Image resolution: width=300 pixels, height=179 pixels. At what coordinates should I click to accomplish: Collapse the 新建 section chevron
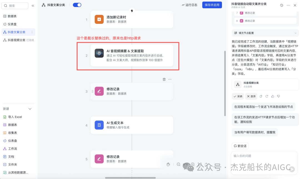click(x=30, y=109)
